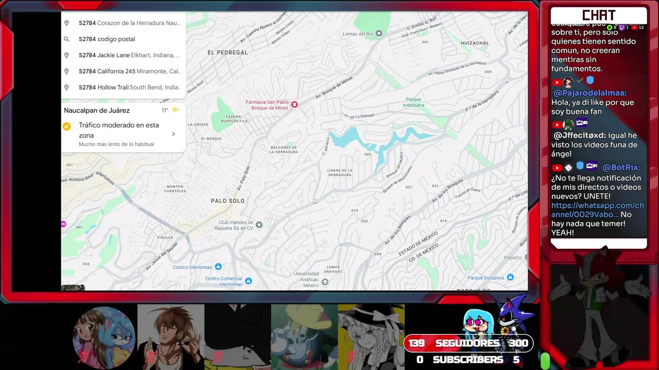Click the HUIZACHAL area label
659x370 pixels.
pos(475,43)
